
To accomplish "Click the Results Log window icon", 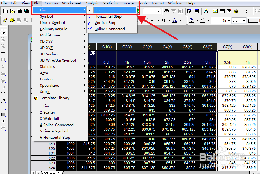I will [x=222, y=11].
